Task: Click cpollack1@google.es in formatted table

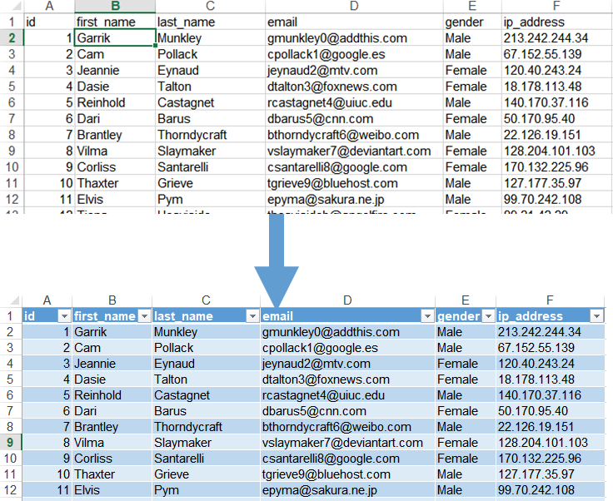Action: pyautogui.click(x=320, y=348)
